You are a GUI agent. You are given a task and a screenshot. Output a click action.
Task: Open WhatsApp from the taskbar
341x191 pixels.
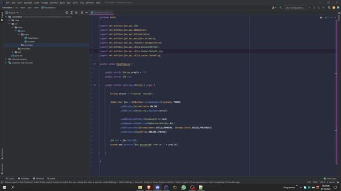183,187
